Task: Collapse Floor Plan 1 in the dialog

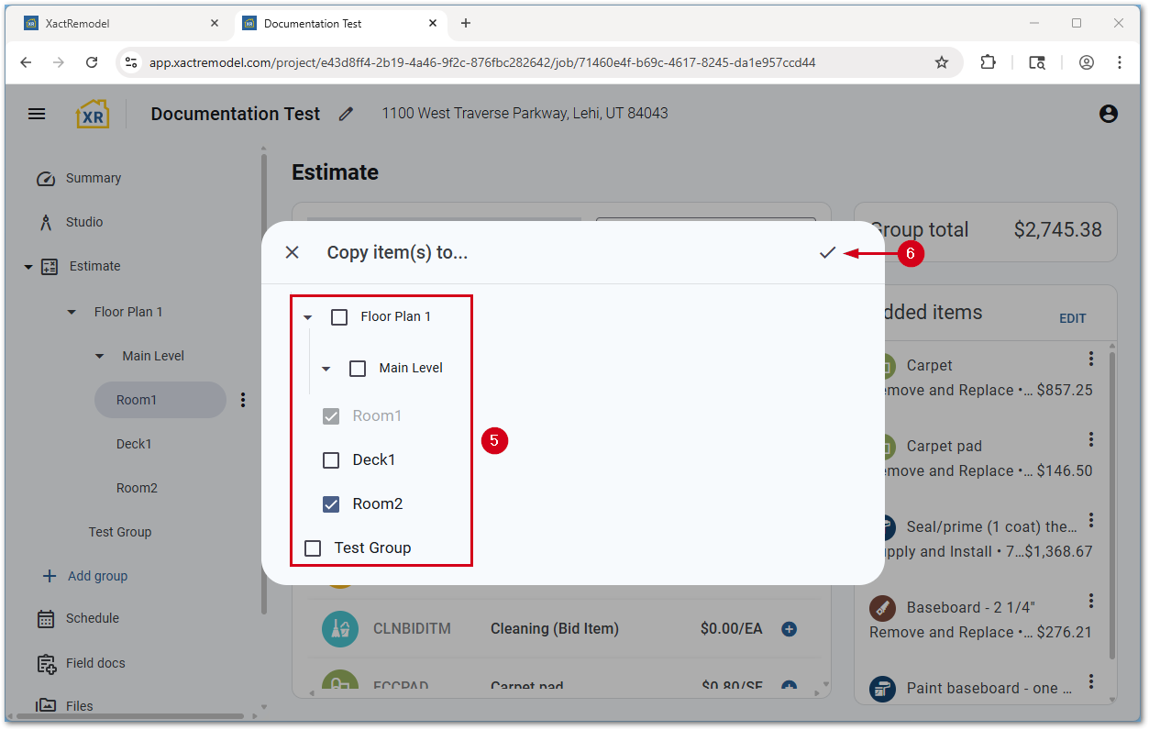Action: tap(308, 315)
